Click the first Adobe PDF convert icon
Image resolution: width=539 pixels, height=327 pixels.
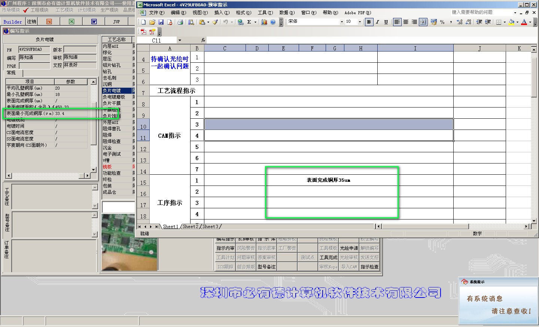[143, 32]
